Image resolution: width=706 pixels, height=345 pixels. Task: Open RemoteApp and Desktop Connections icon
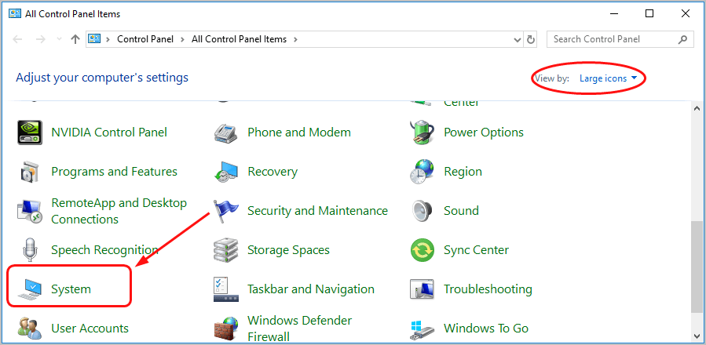pos(30,211)
